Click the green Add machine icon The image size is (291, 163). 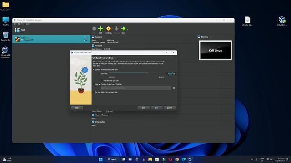pos(100,29)
